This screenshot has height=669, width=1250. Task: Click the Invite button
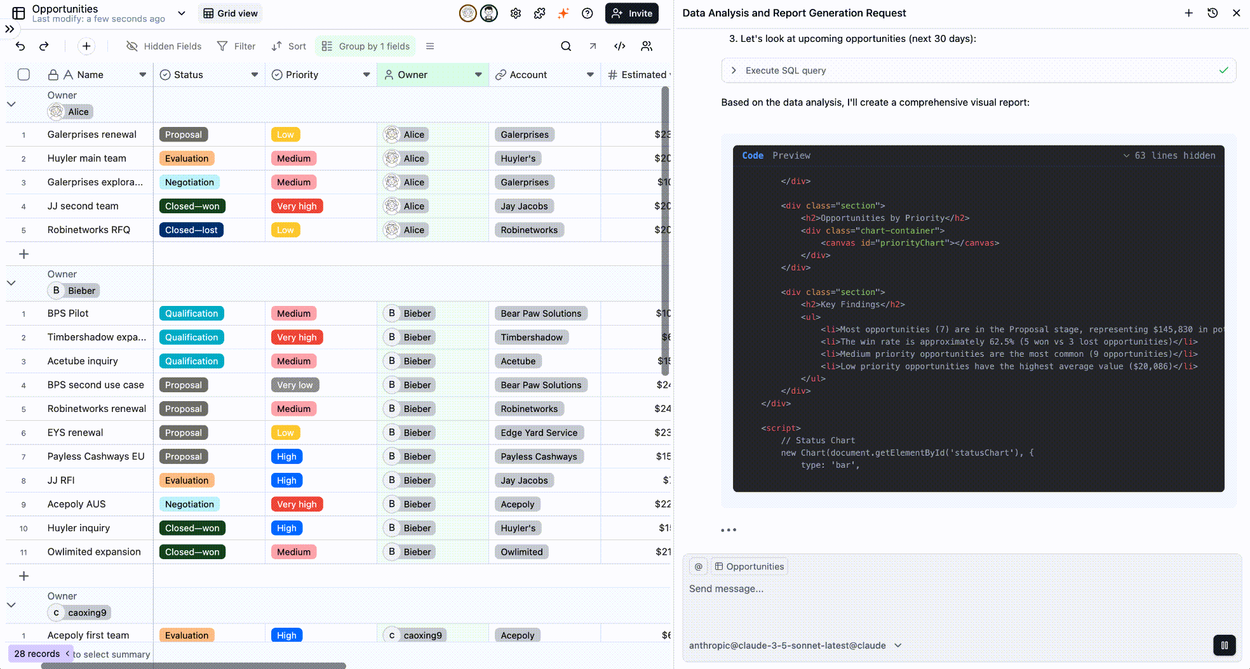click(631, 13)
